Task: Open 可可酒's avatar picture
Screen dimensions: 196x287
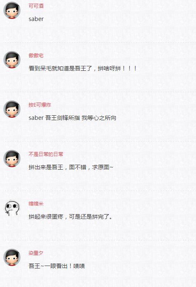Action: 12,10
